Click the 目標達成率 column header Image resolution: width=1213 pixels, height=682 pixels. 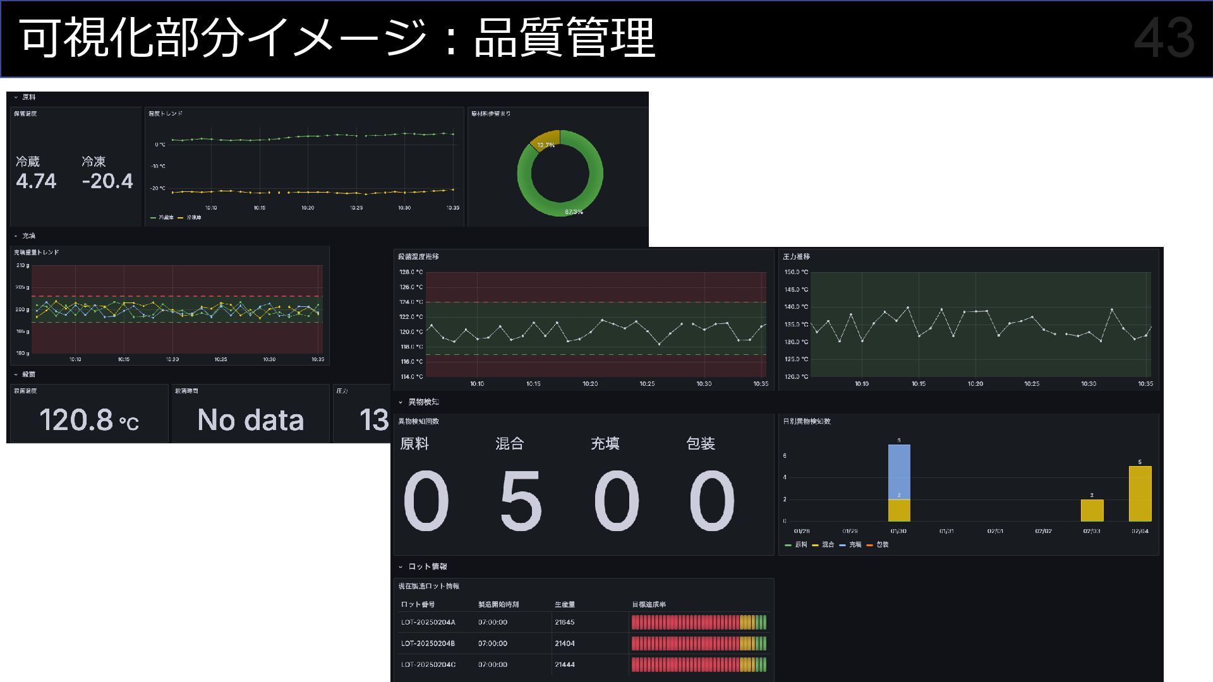coord(649,605)
